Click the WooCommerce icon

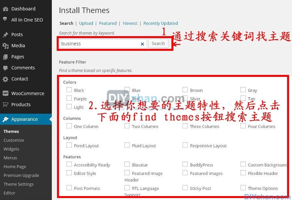5,93
